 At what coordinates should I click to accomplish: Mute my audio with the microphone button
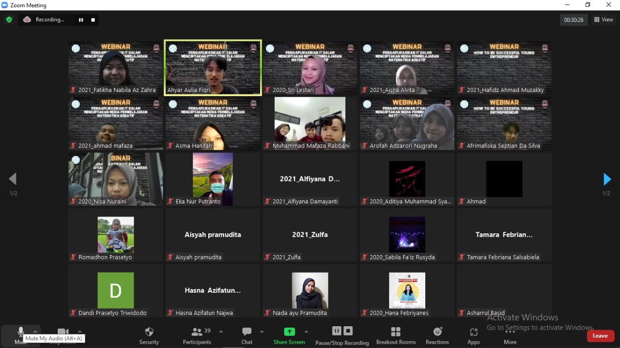coord(20,332)
